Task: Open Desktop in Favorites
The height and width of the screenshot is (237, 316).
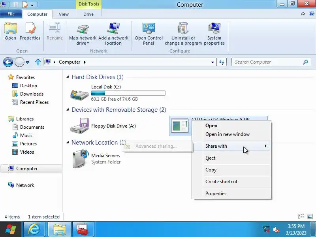Action: [x=28, y=86]
